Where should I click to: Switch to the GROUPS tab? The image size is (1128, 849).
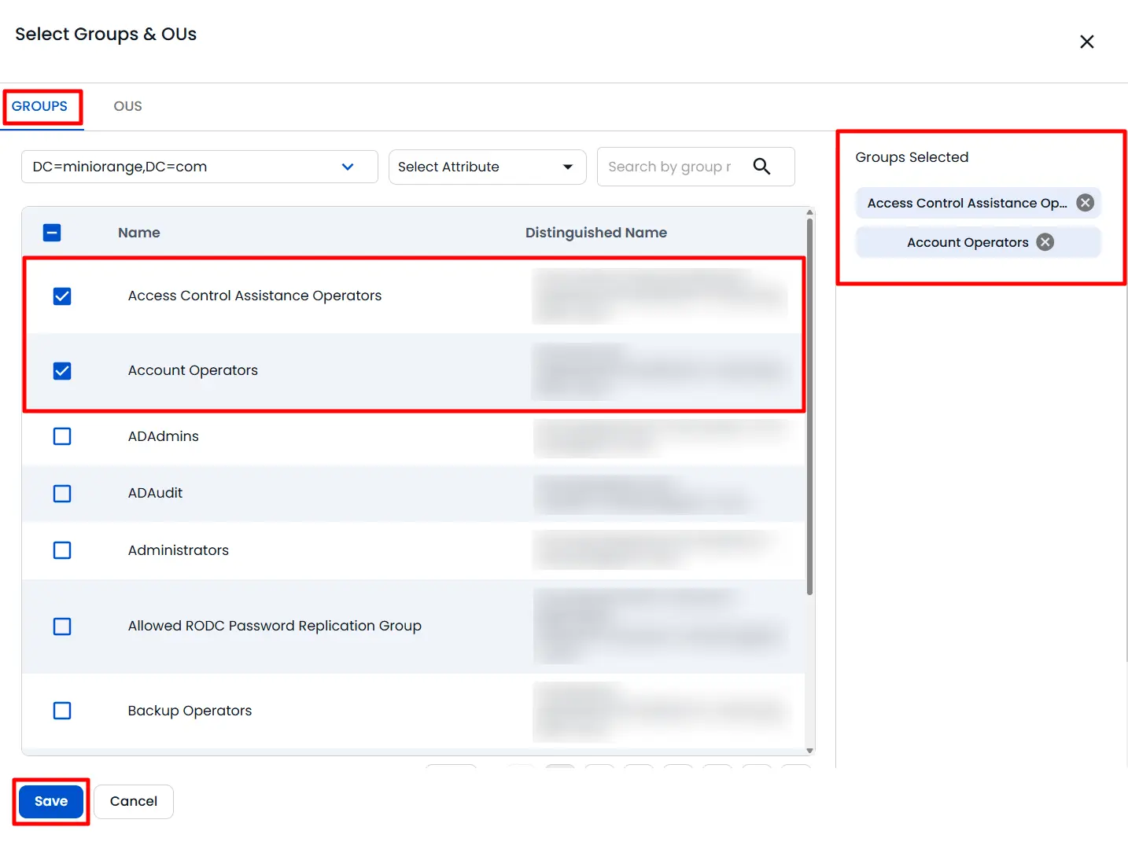[39, 106]
